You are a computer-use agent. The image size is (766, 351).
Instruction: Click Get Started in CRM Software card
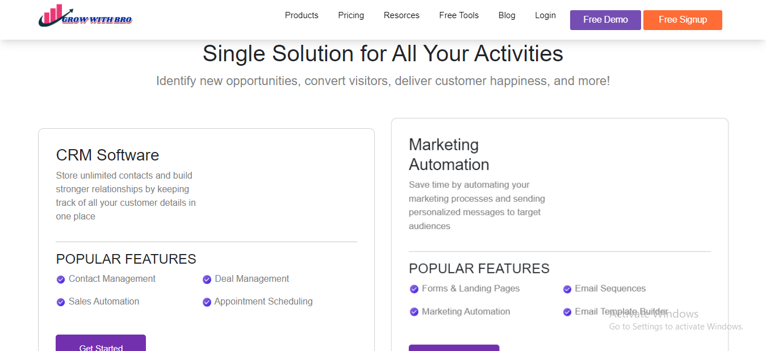pos(101,344)
